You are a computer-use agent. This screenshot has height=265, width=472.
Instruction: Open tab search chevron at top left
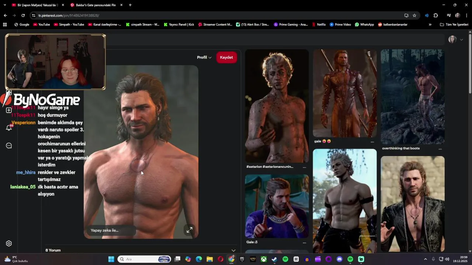pos(5,5)
